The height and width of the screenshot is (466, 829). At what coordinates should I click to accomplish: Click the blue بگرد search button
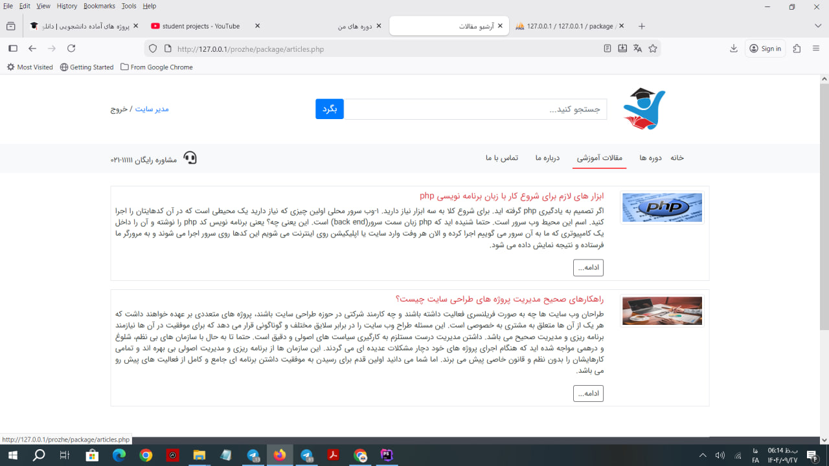329,109
